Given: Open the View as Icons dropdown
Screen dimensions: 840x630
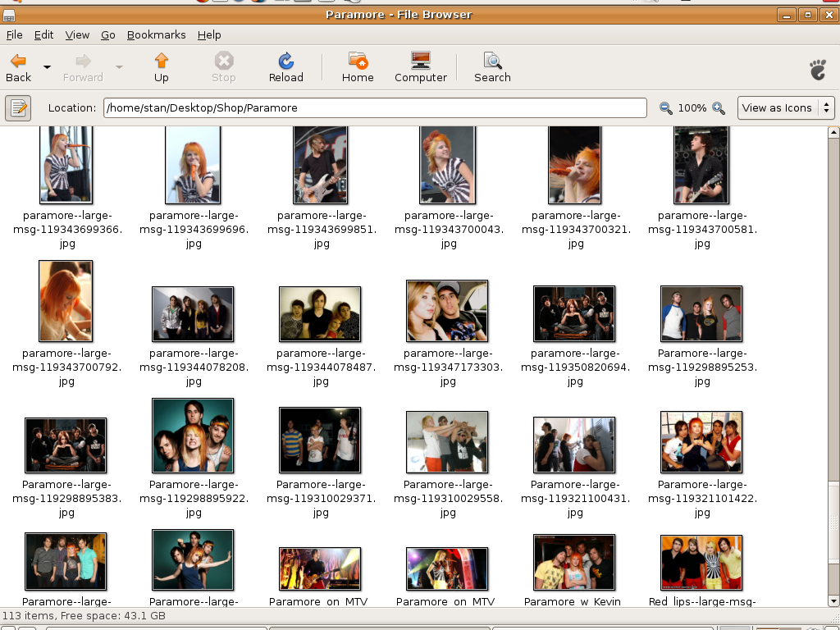Looking at the screenshot, I should [786, 107].
